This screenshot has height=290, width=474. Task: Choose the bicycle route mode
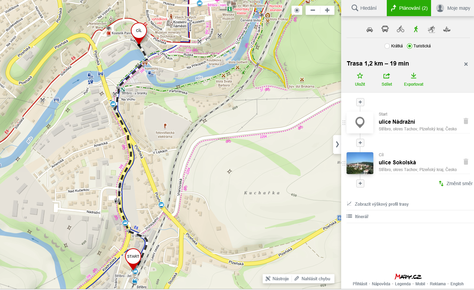[x=401, y=29]
